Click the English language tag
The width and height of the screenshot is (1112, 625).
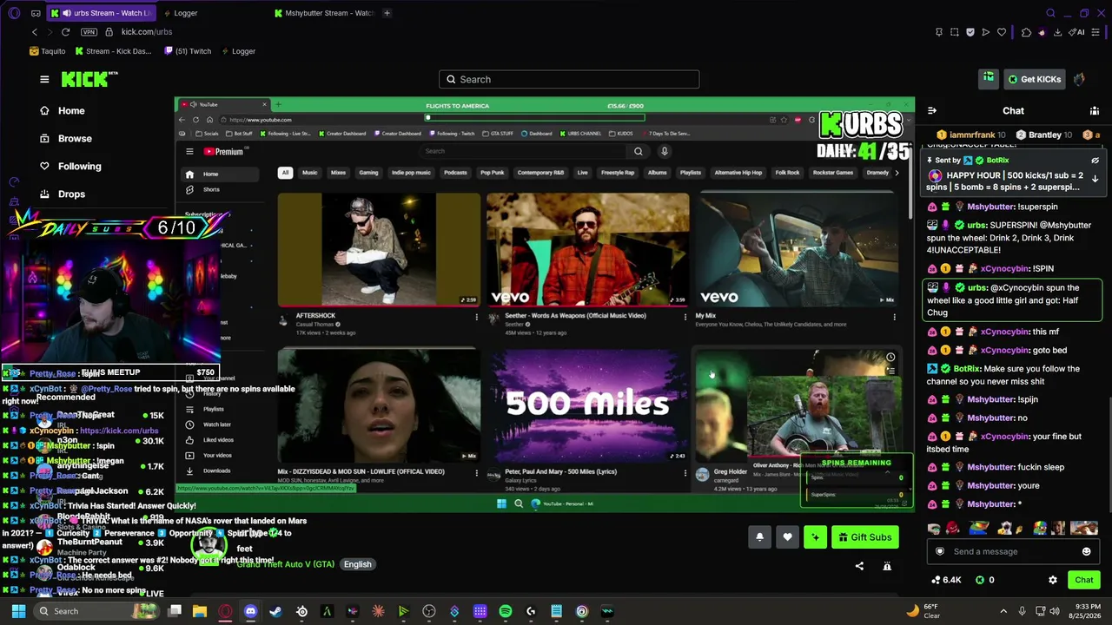[357, 564]
